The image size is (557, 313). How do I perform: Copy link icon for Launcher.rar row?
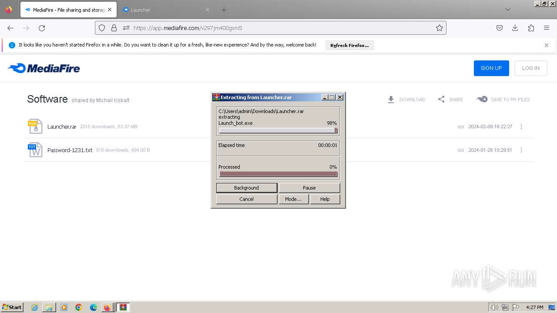pos(461,127)
